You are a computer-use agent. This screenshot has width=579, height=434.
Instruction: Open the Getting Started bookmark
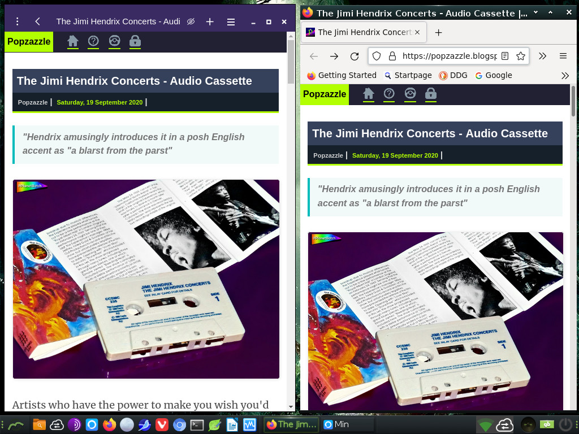[x=342, y=75]
